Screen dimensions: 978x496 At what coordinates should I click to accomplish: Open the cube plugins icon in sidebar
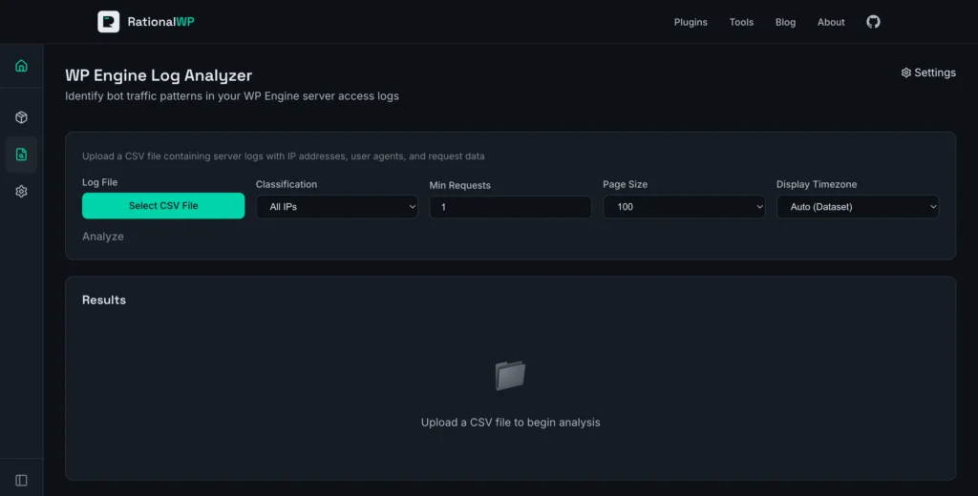click(x=21, y=117)
